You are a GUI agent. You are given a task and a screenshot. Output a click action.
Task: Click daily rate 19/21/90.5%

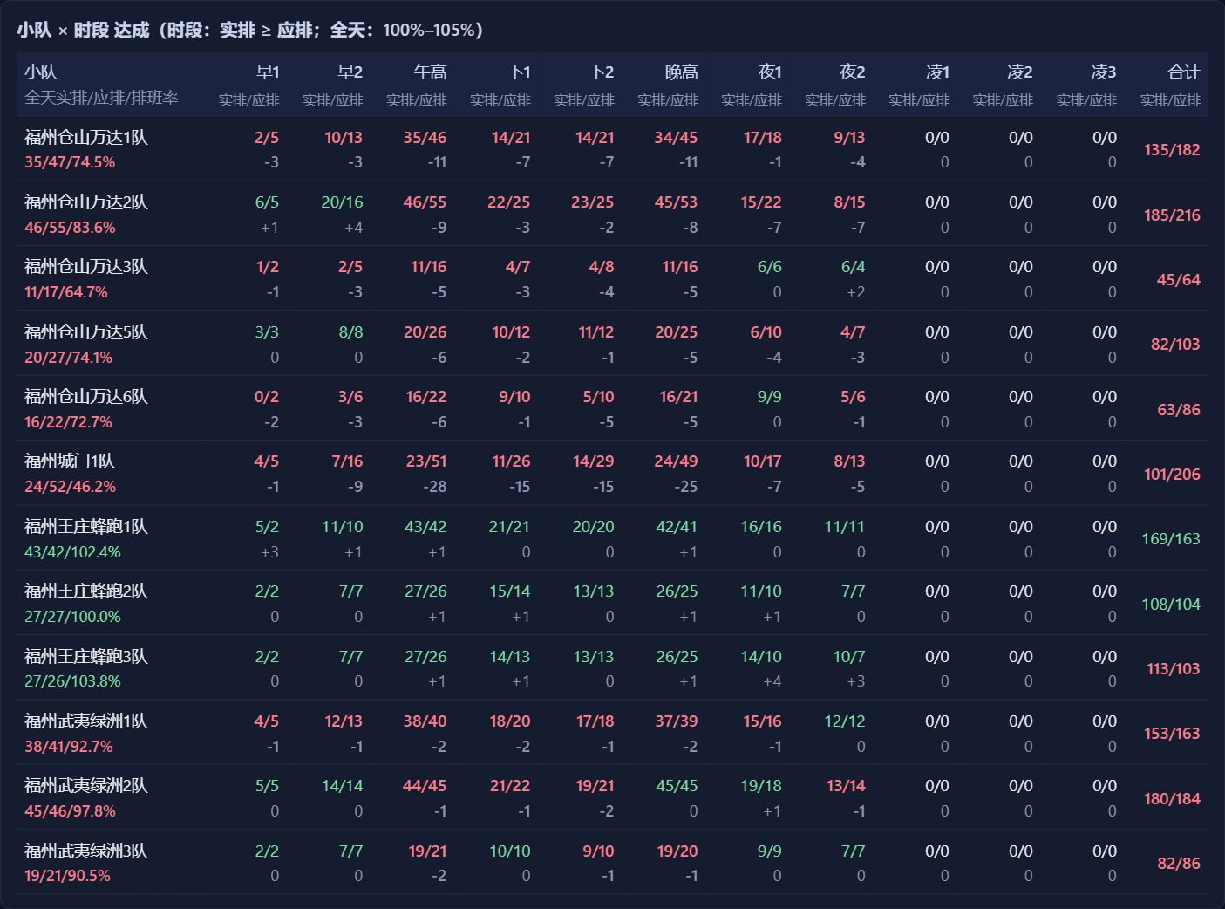pos(67,876)
